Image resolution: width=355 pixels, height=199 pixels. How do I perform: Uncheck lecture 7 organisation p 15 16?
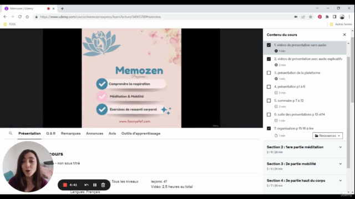[268, 128]
